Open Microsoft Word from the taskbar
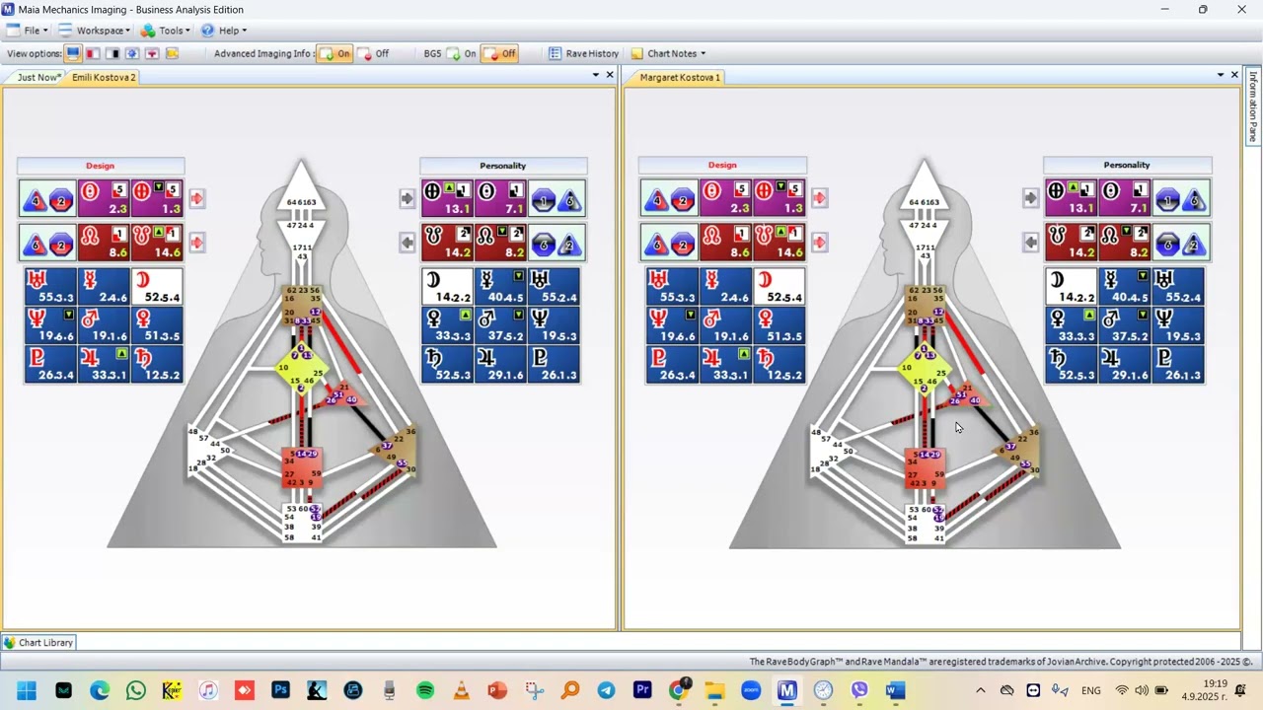This screenshot has height=710, width=1263. (x=895, y=690)
